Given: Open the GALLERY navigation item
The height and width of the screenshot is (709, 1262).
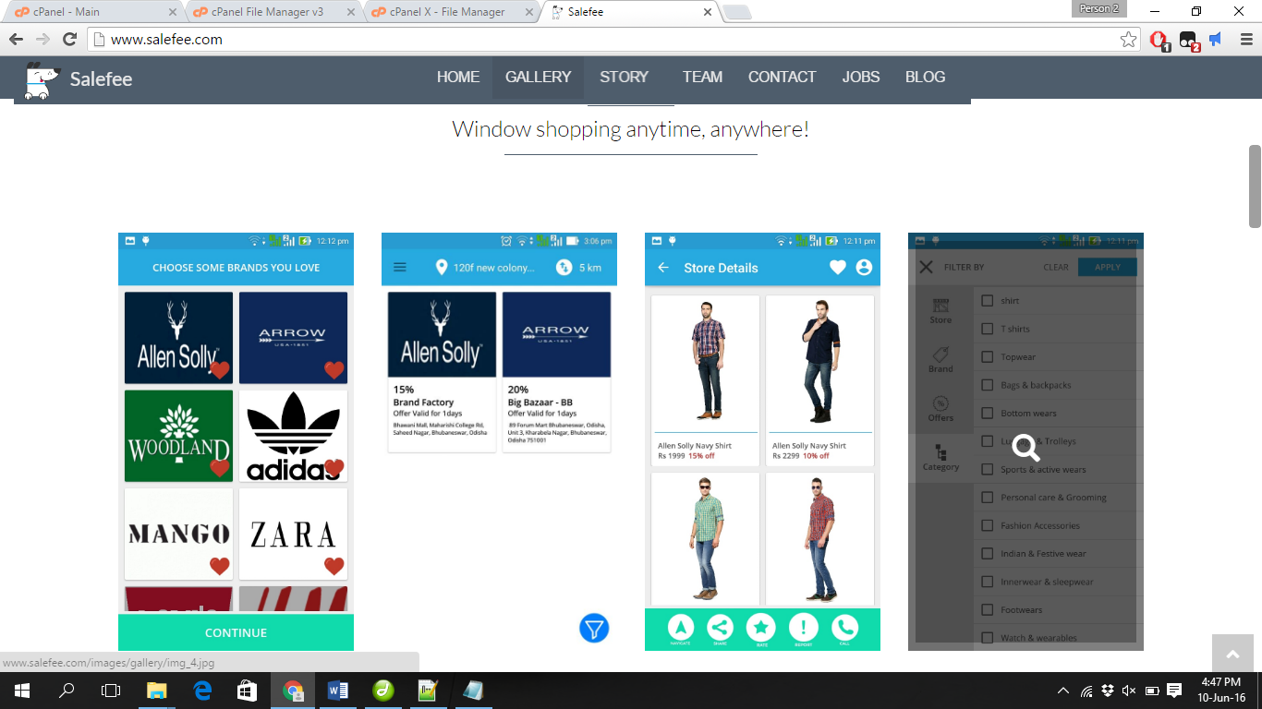Looking at the screenshot, I should point(538,77).
